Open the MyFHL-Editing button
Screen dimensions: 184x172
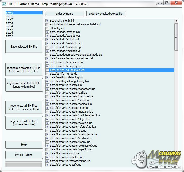[24, 155]
